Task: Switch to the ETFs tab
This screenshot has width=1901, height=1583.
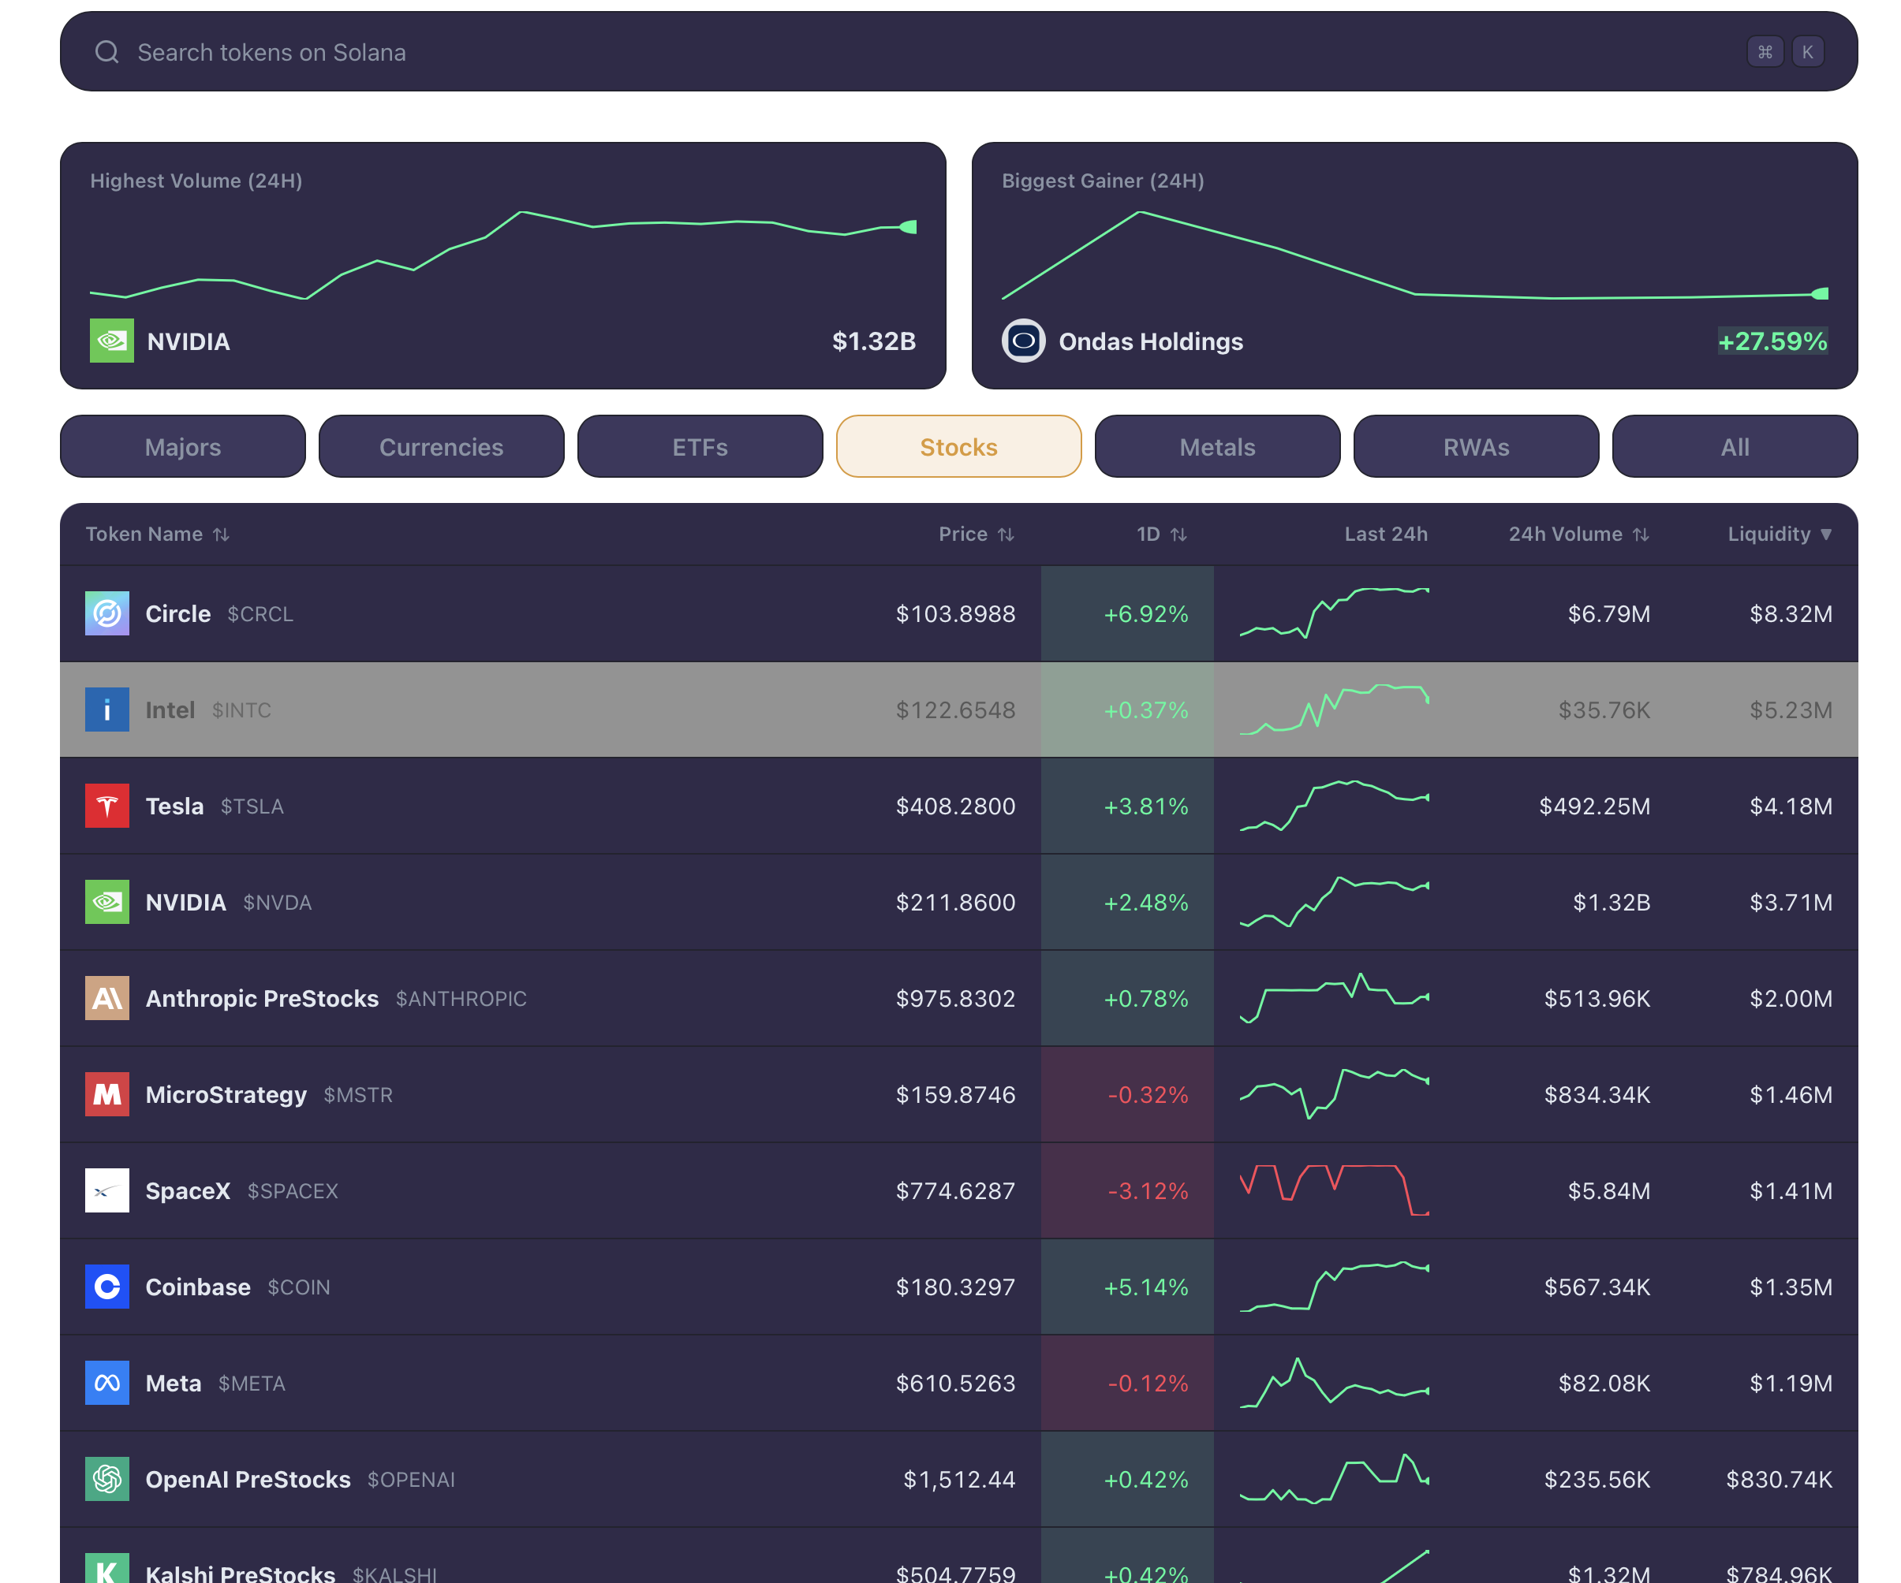Action: pyautogui.click(x=700, y=447)
